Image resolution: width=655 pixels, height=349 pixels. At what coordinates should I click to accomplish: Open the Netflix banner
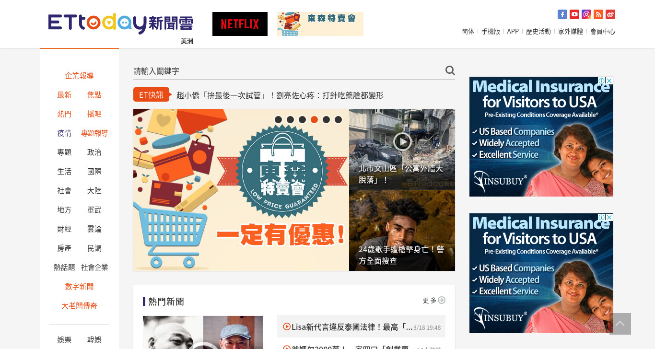(240, 24)
